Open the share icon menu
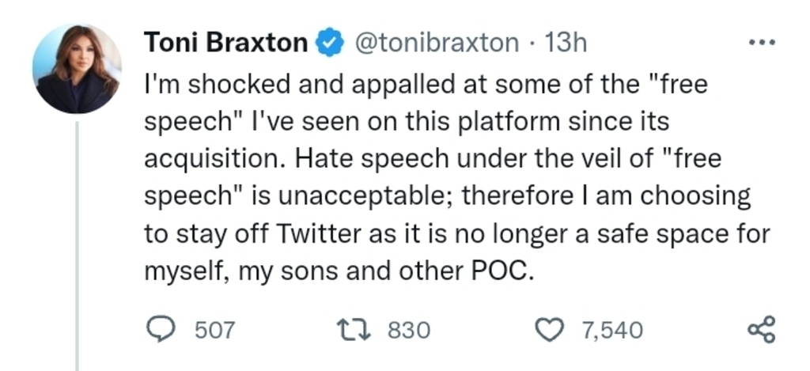This screenshot has height=371, width=810. pos(762,329)
